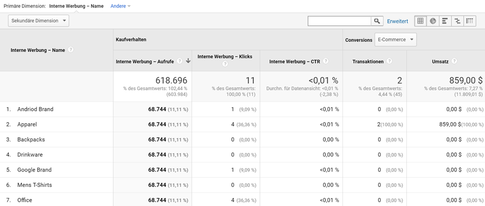Image resolution: width=485 pixels, height=206 pixels.
Task: Open the E-Commerce conversions dropdown
Action: tap(395, 39)
